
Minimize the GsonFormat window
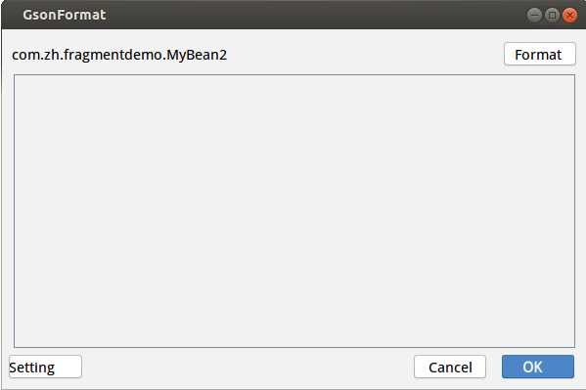[x=534, y=15]
